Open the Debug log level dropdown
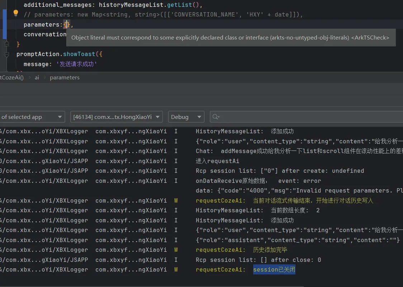This screenshot has width=403, height=287. point(186,117)
